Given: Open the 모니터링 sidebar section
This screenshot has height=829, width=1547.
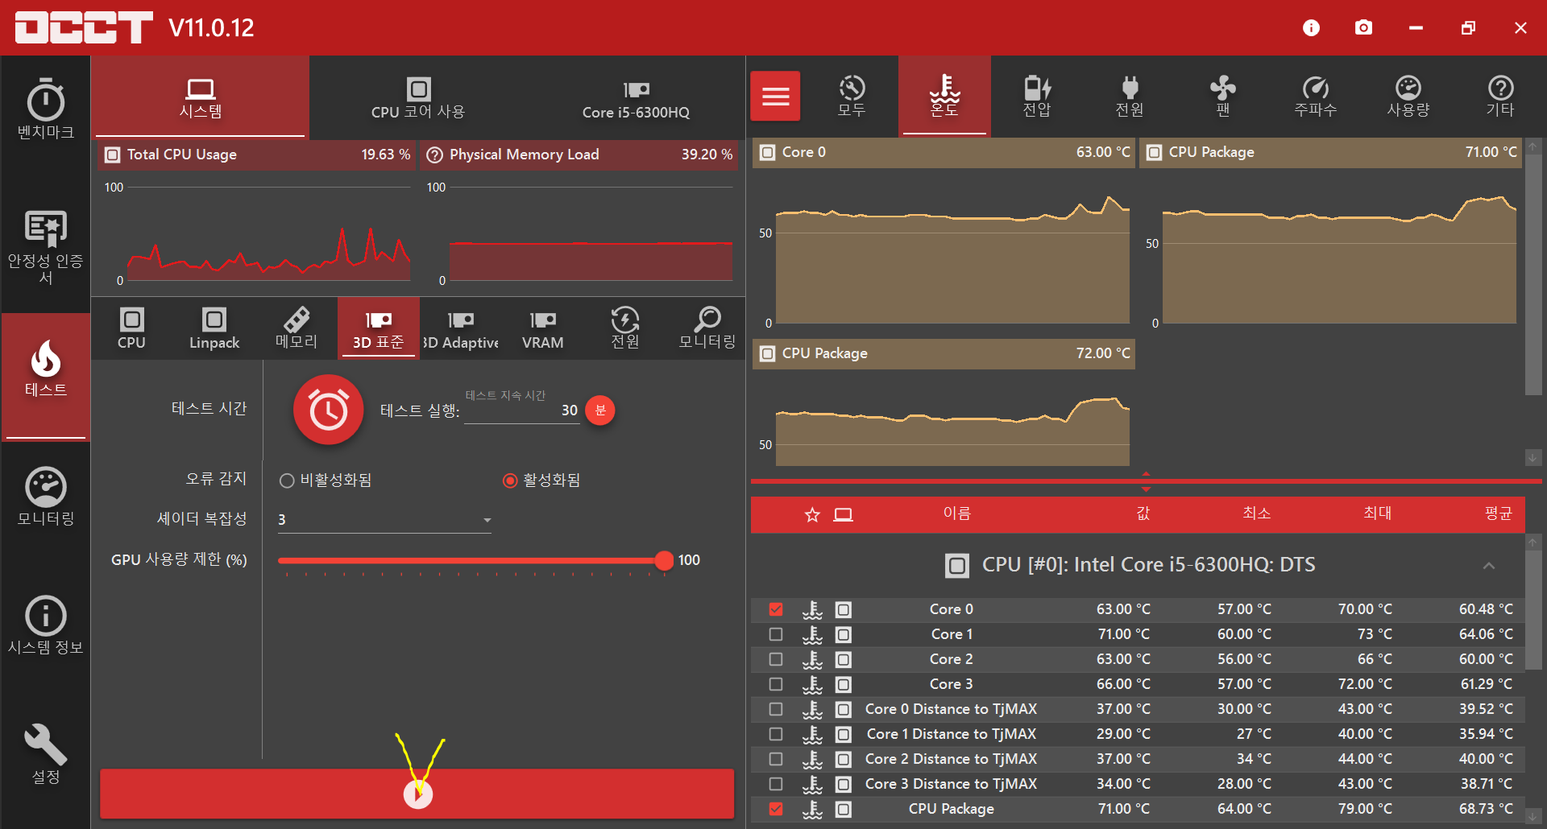Looking at the screenshot, I should point(46,497).
